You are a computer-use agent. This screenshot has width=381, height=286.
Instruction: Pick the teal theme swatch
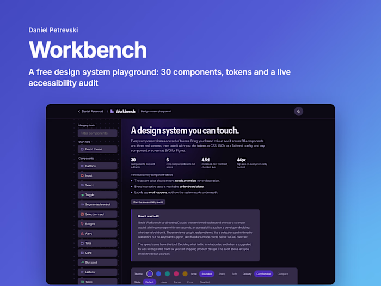(x=167, y=274)
